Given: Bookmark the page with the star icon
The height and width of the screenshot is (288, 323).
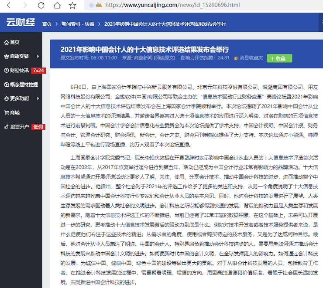Looking at the screenshot, I should click(x=72, y=5).
